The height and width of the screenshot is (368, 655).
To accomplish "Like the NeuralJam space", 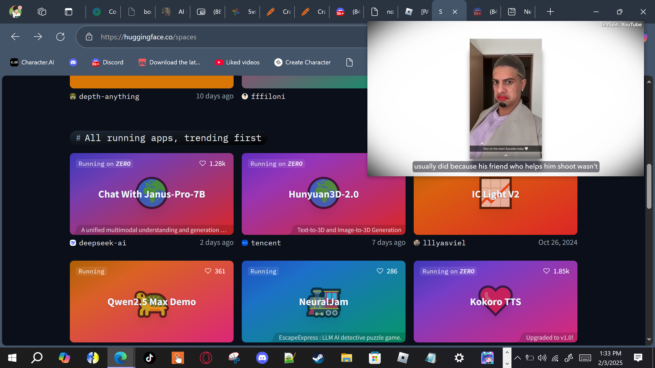I will 387,271.
